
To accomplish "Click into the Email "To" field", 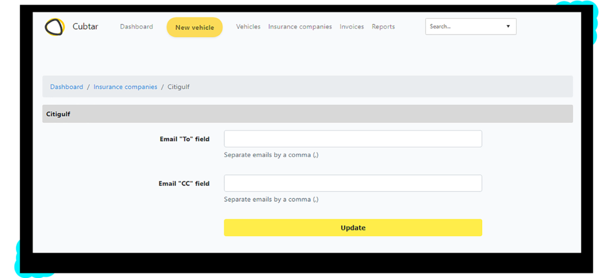I will (353, 139).
